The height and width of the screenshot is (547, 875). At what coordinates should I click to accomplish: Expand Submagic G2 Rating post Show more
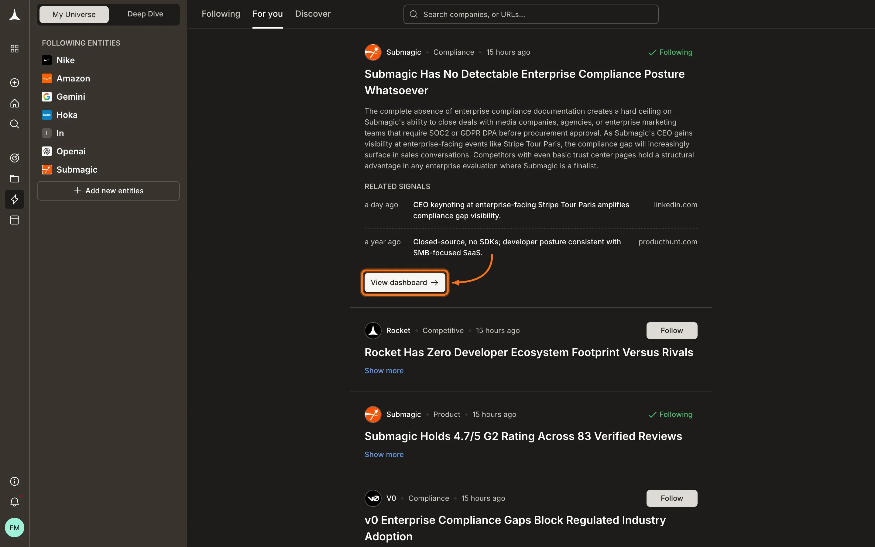(x=384, y=454)
